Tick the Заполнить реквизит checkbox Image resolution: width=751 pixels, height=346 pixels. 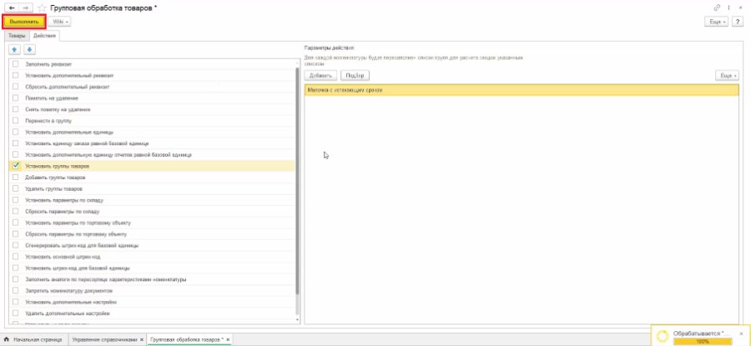(17, 63)
